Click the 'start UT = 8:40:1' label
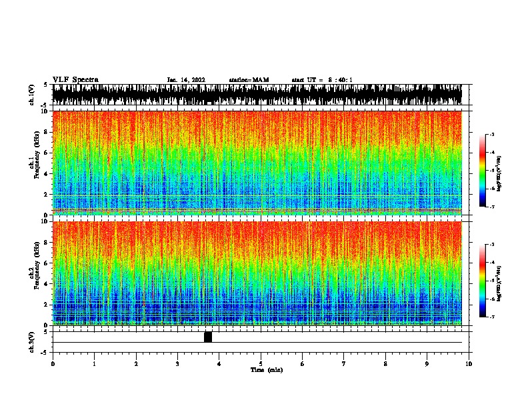The height and width of the screenshot is (408, 528). (322, 80)
